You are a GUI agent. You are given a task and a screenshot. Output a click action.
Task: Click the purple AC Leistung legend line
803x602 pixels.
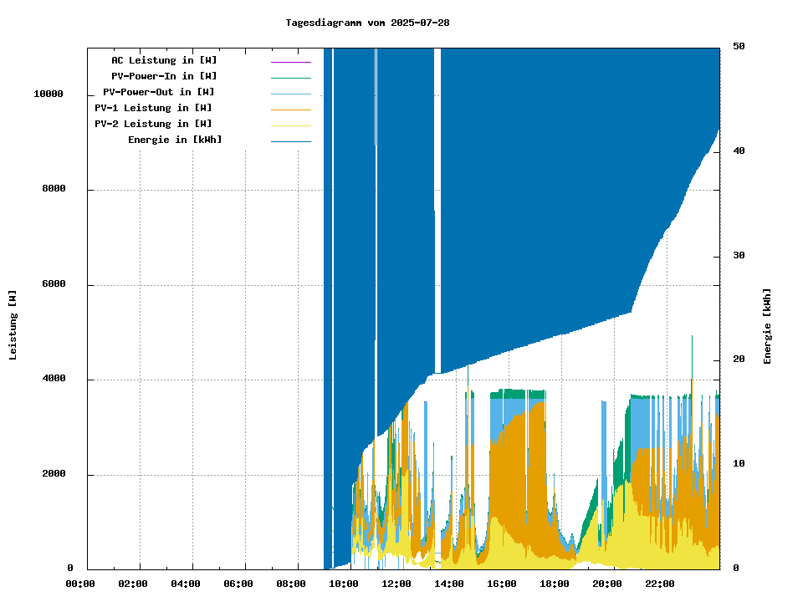tap(290, 62)
